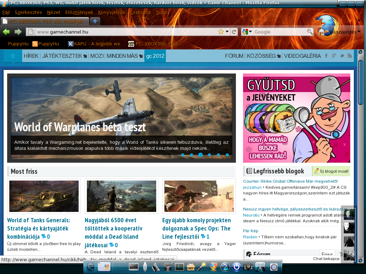Click the blue power button dock icon

coord(237,267)
